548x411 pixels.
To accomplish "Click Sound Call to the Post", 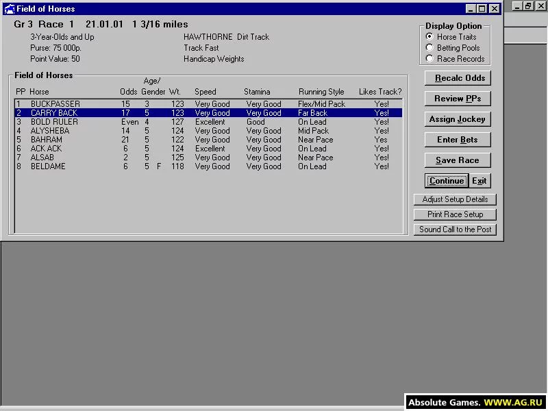I will (455, 229).
